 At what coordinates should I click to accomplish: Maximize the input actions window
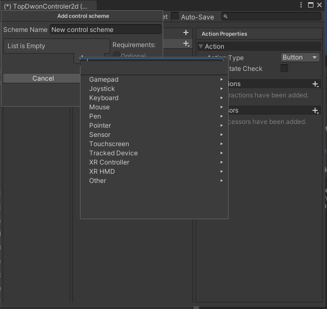311,5
